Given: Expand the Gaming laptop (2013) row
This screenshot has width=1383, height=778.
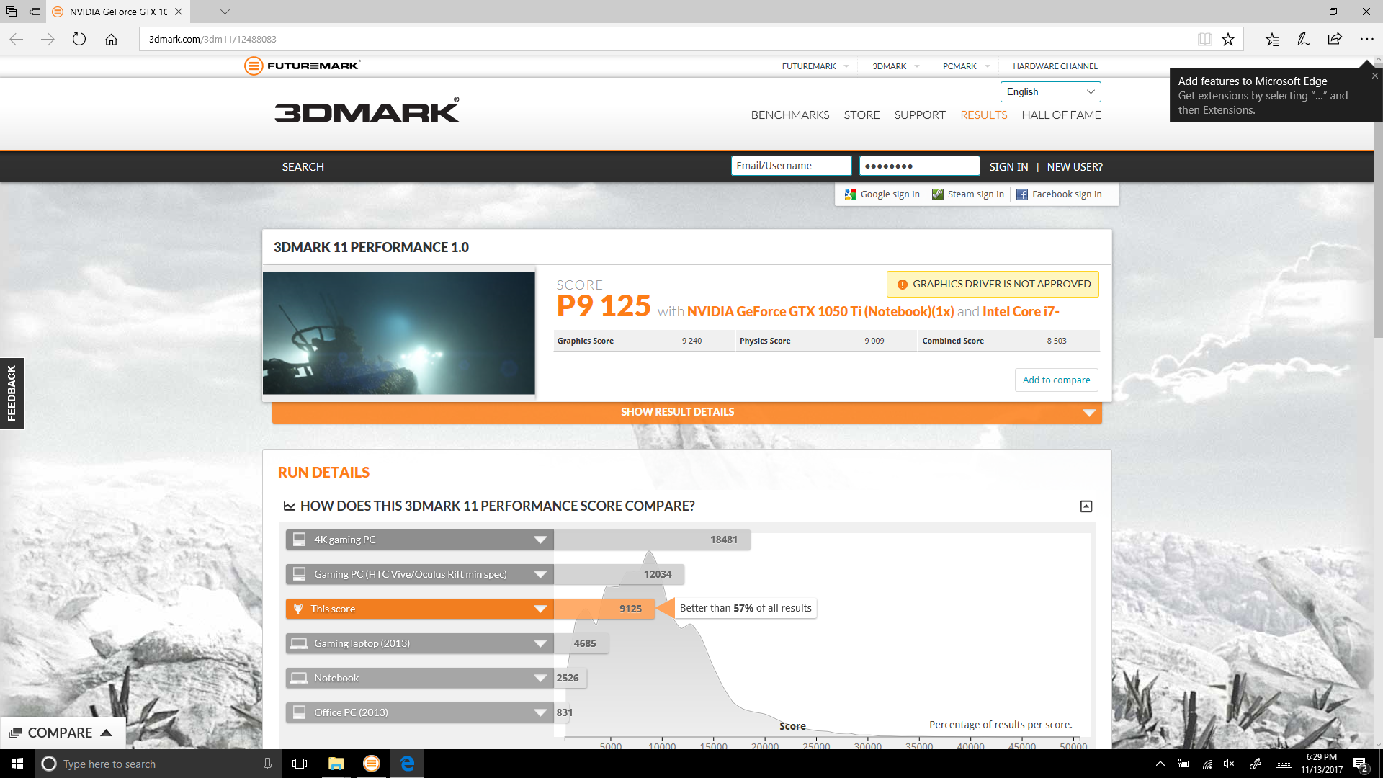Looking at the screenshot, I should (540, 643).
